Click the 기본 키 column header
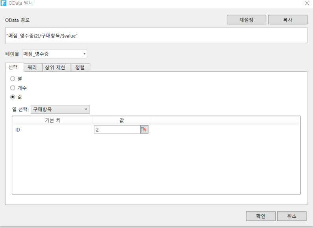Screen dimensions: 313x228 [52, 120]
